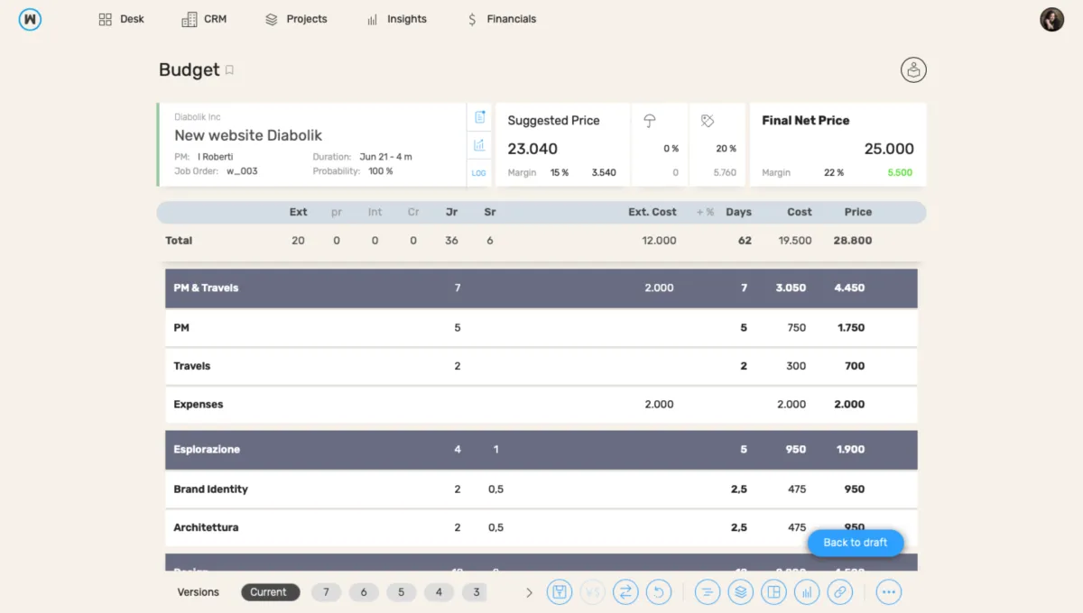Click the Expenses Ext. Cost 2.000 cell
The width and height of the screenshot is (1083, 613).
point(659,405)
